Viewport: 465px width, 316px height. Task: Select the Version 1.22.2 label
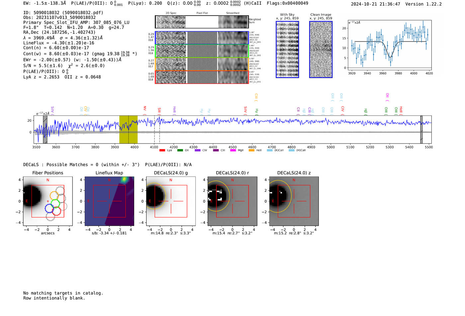pyautogui.click(x=423, y=4)
